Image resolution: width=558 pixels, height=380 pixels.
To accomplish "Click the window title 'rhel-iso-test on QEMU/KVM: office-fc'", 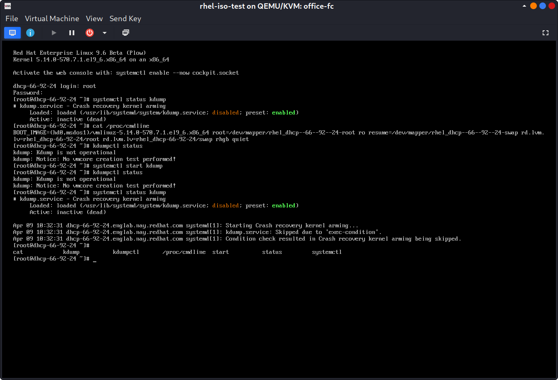I will click(267, 6).
